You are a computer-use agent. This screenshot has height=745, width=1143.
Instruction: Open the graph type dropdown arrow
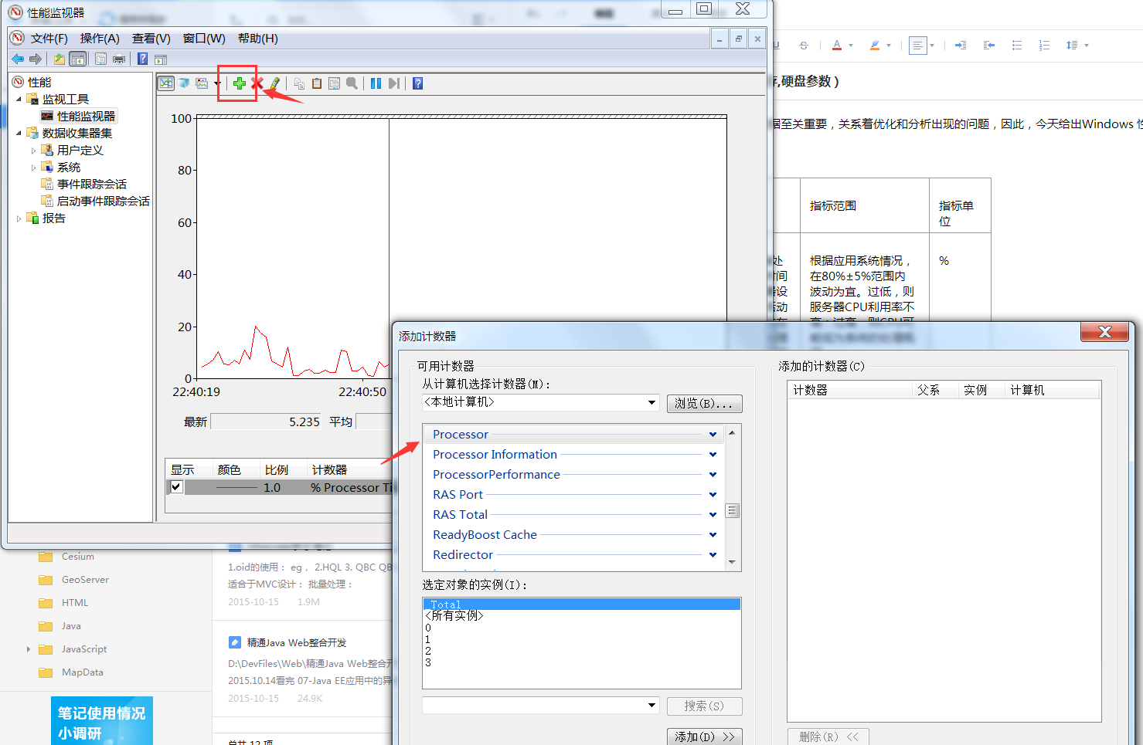click(216, 83)
